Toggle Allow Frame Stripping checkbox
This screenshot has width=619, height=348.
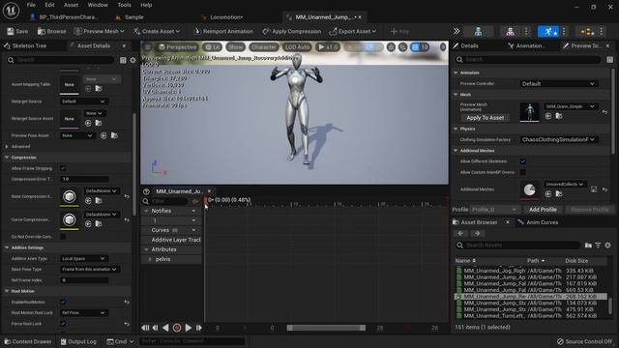(63, 168)
